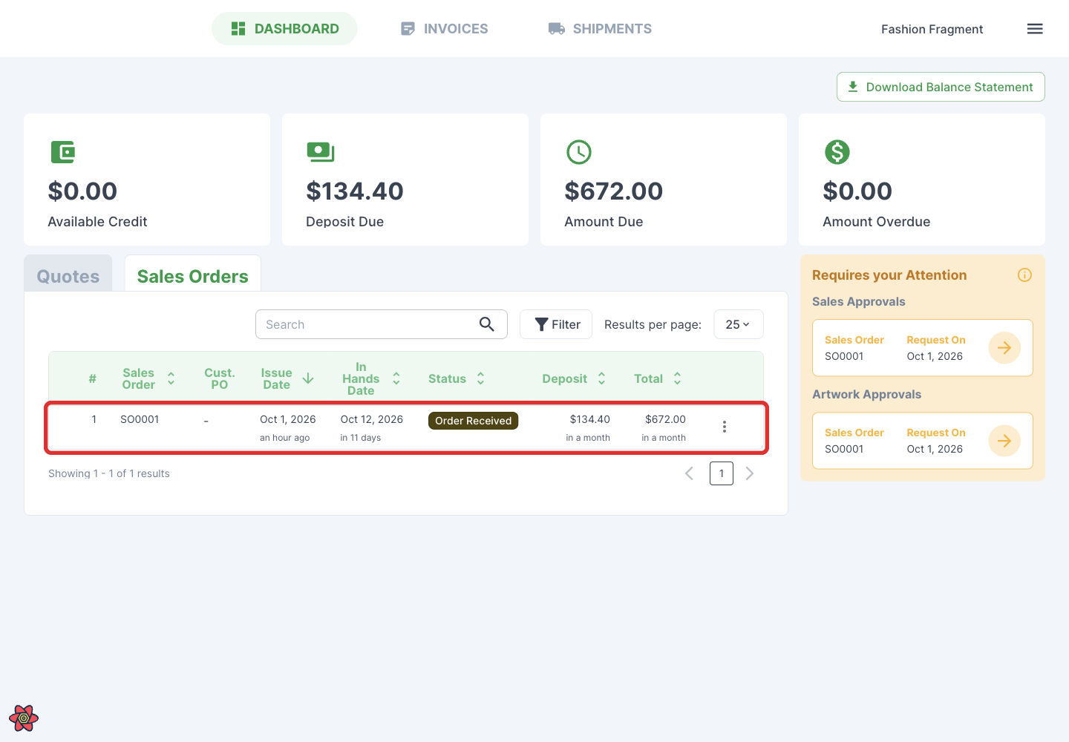The image size is (1069, 742).
Task: Click the '$672.00' total cell in table
Action: (665, 419)
